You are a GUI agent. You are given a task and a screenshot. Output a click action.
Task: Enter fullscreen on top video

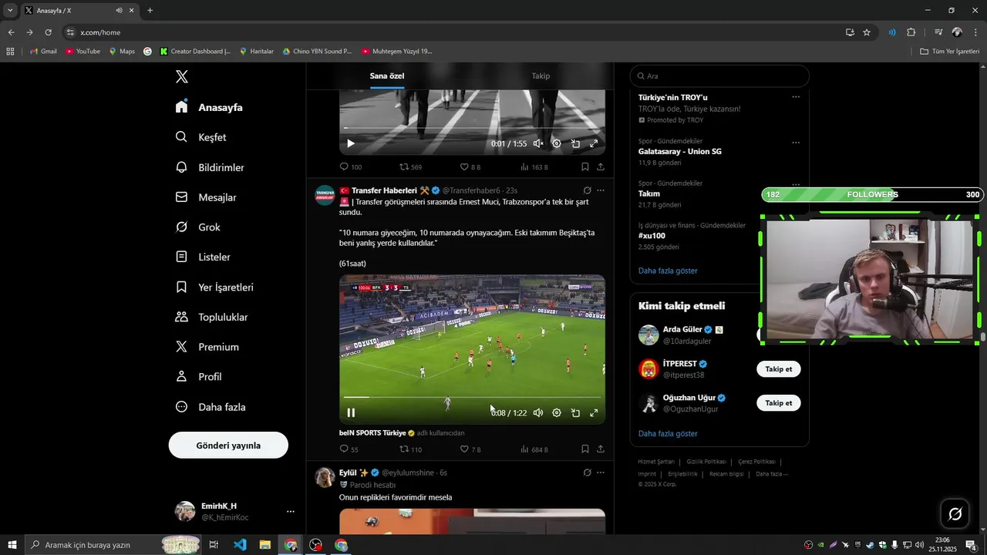pos(594,143)
